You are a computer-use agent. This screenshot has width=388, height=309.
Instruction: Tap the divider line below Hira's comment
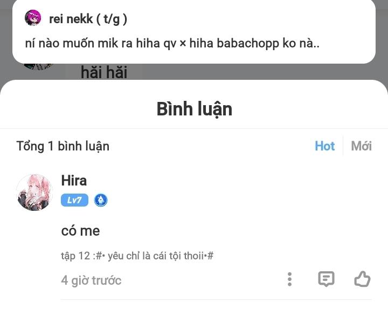[x=216, y=299]
